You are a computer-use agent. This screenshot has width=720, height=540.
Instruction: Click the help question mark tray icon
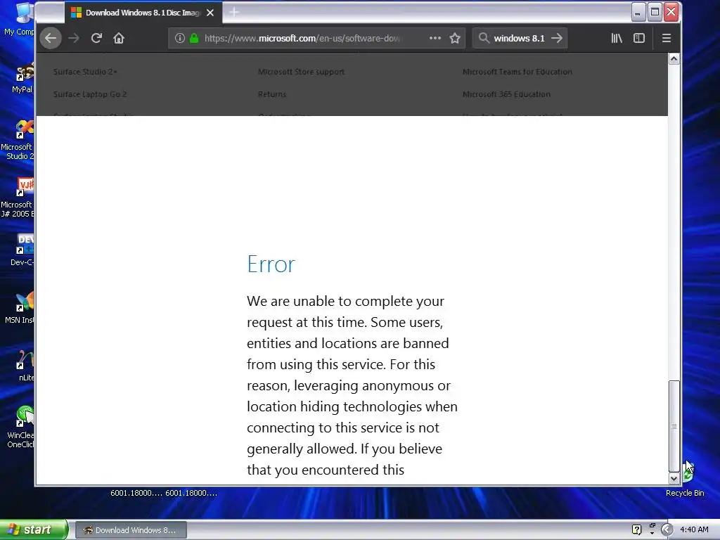(x=636, y=529)
